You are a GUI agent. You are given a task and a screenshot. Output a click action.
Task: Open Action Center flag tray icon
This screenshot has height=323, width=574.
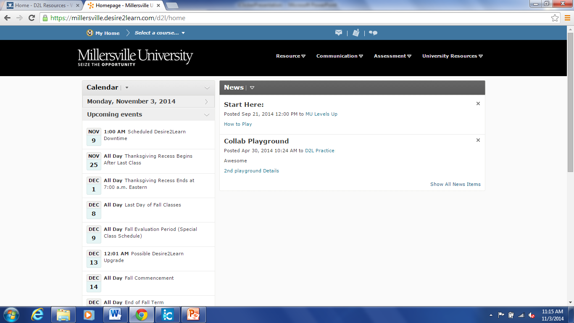[x=501, y=315]
